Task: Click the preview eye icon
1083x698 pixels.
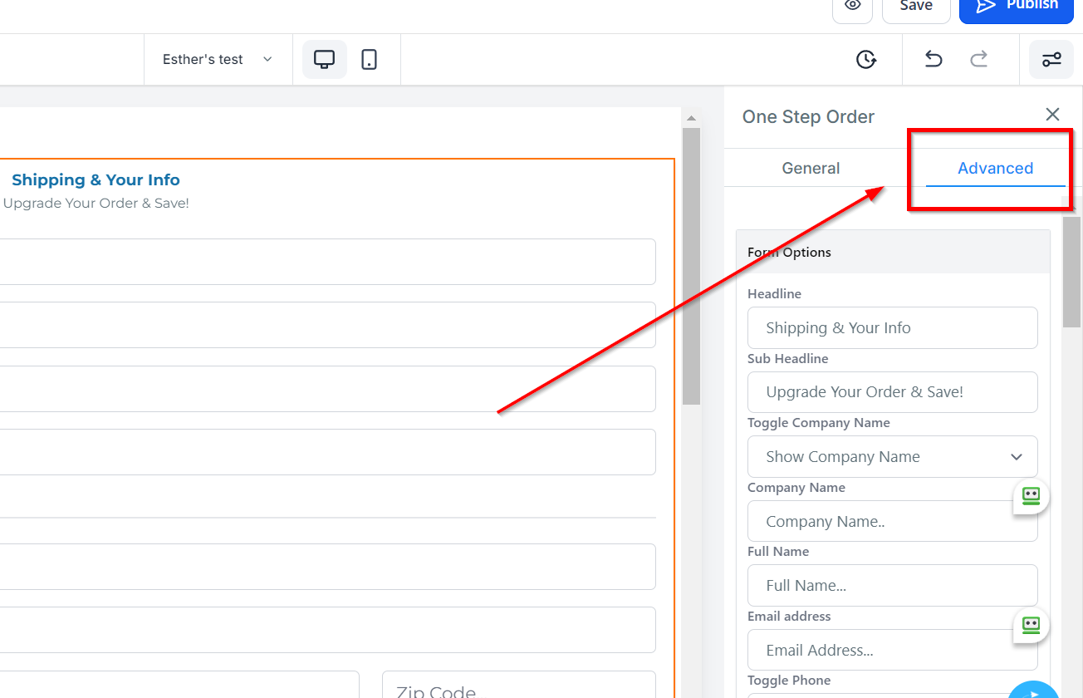Action: (852, 7)
